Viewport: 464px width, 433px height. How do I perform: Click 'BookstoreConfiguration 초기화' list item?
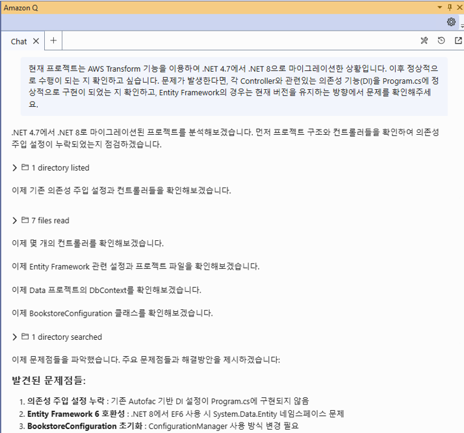point(159,426)
